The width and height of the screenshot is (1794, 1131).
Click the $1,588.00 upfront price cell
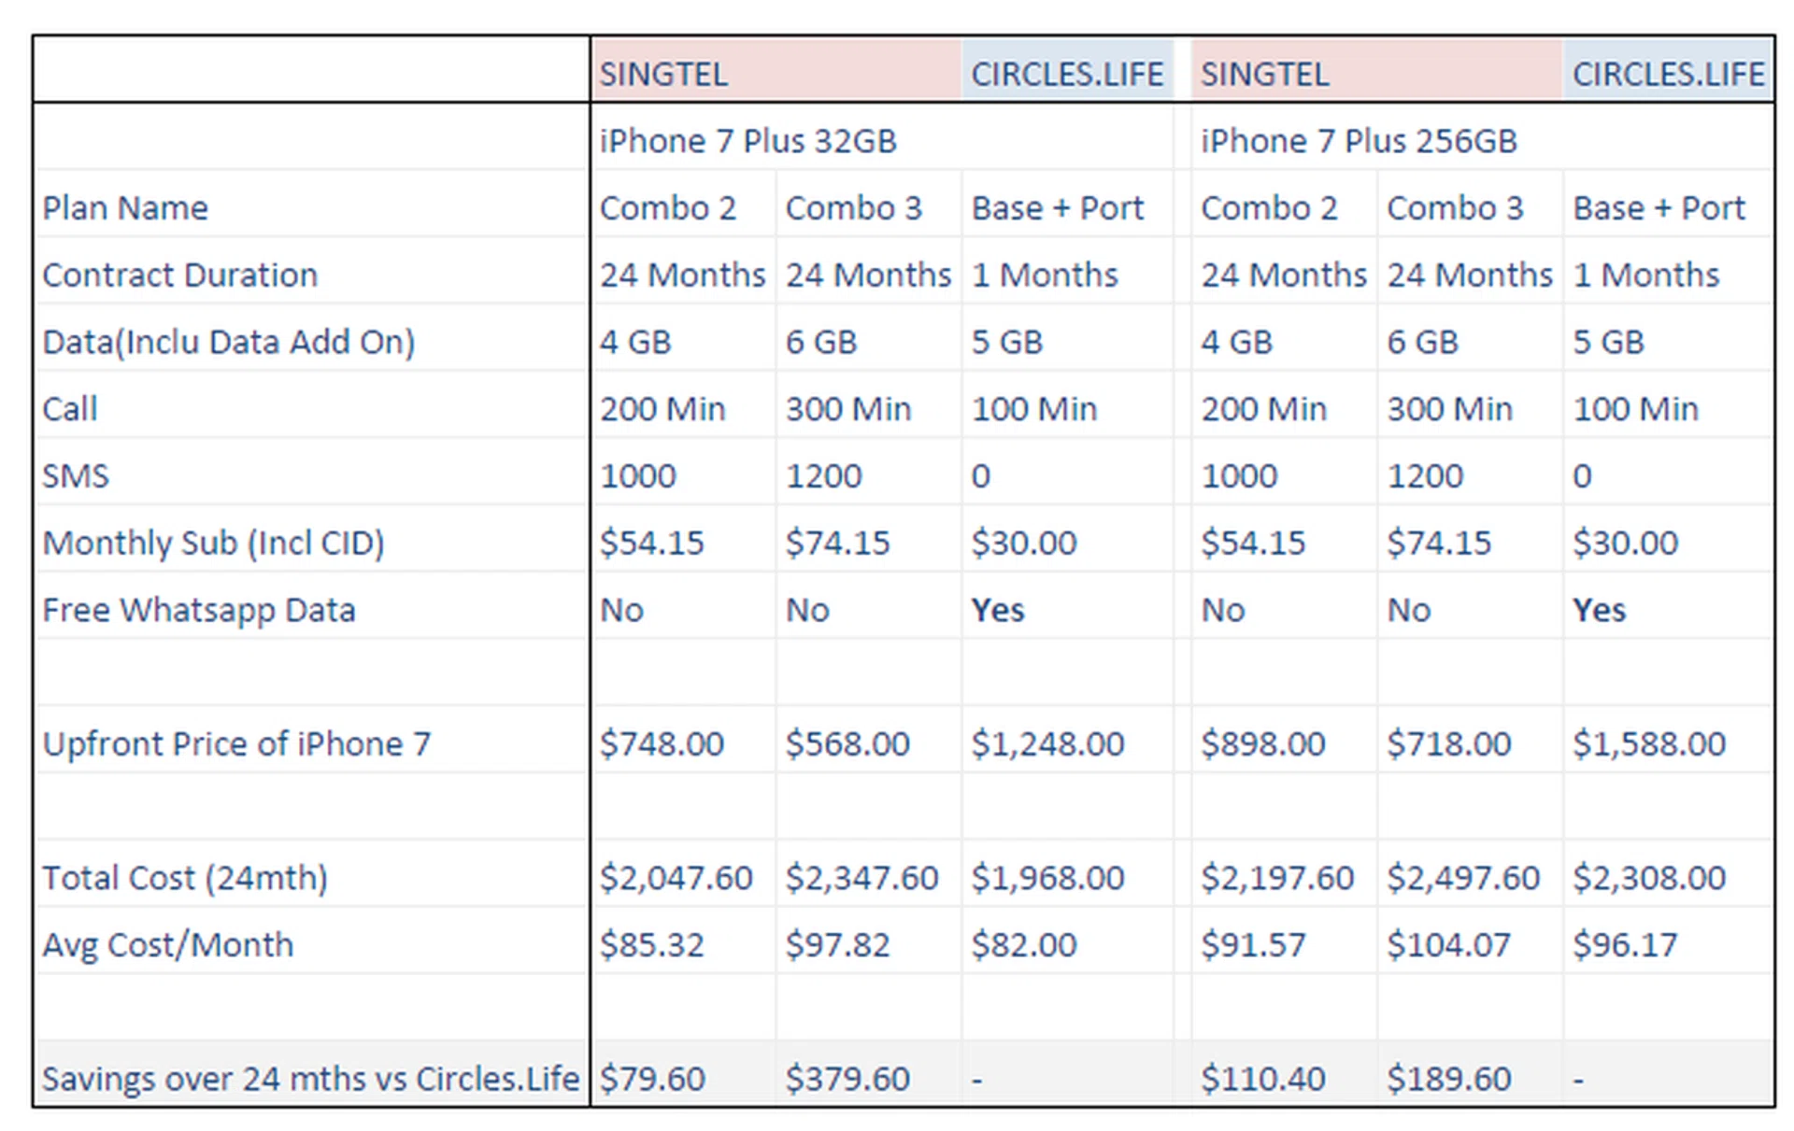(1649, 743)
